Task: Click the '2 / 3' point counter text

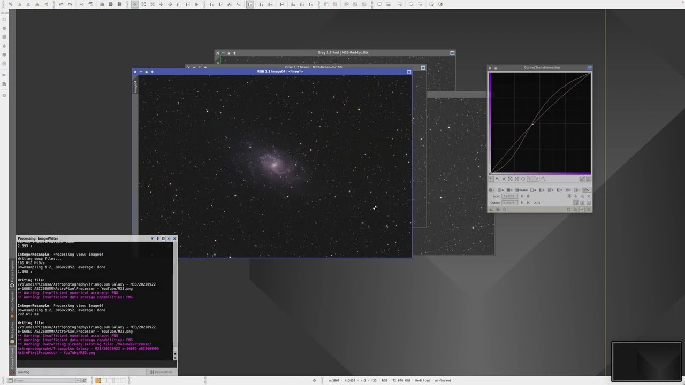Action: 537,203
